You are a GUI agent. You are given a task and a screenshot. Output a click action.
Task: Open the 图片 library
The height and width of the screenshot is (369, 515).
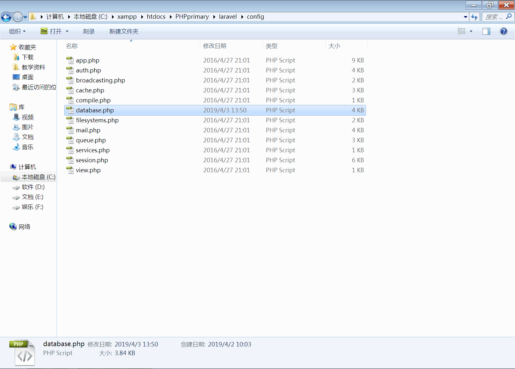pyautogui.click(x=23, y=127)
